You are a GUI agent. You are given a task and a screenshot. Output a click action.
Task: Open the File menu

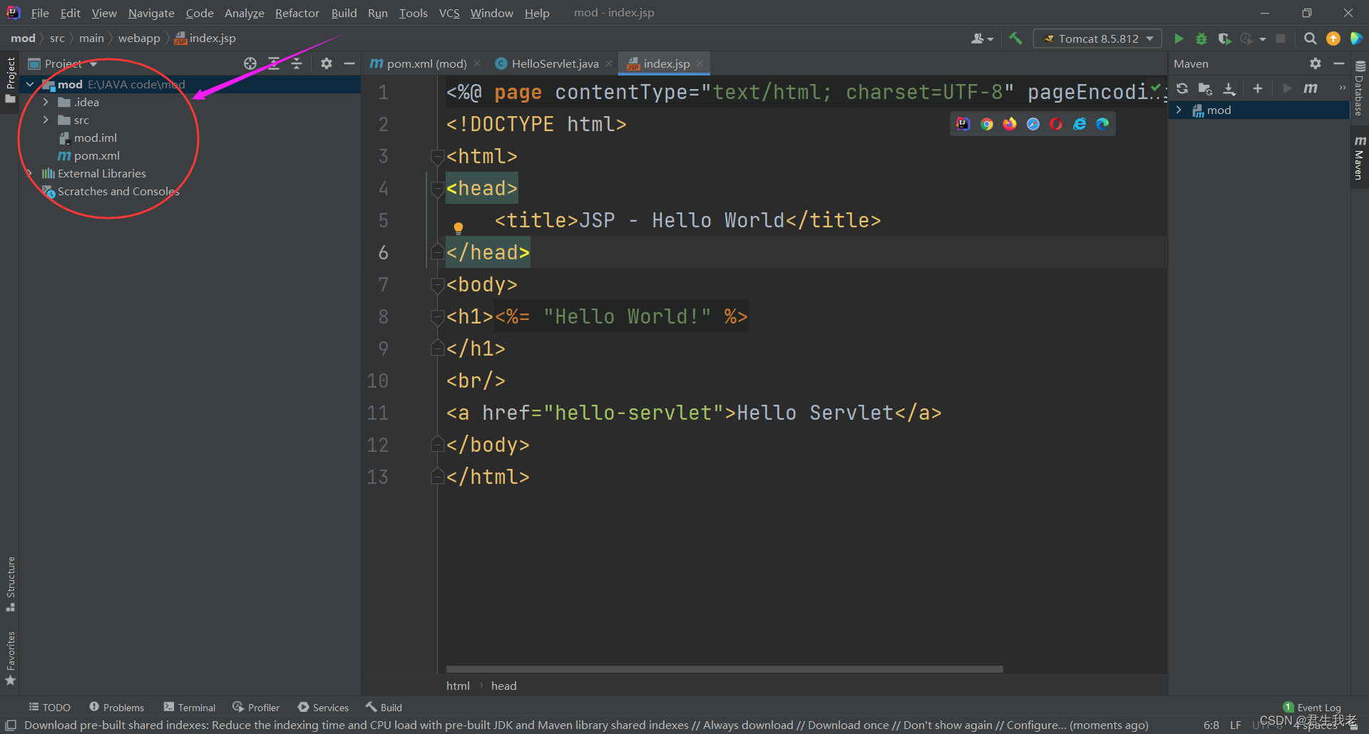click(x=40, y=13)
